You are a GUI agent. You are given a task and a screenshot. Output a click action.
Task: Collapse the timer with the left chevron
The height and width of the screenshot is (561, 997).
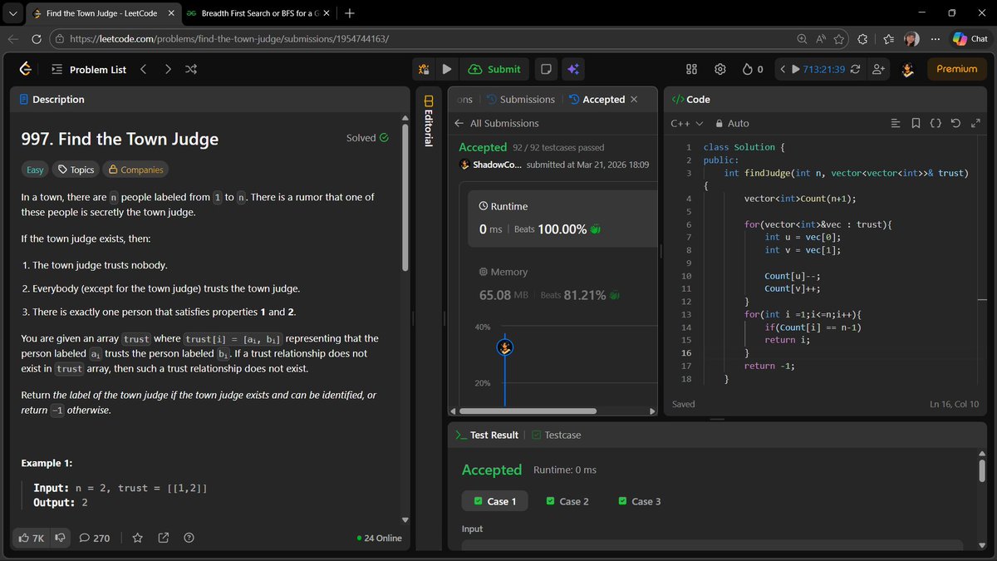click(782, 70)
